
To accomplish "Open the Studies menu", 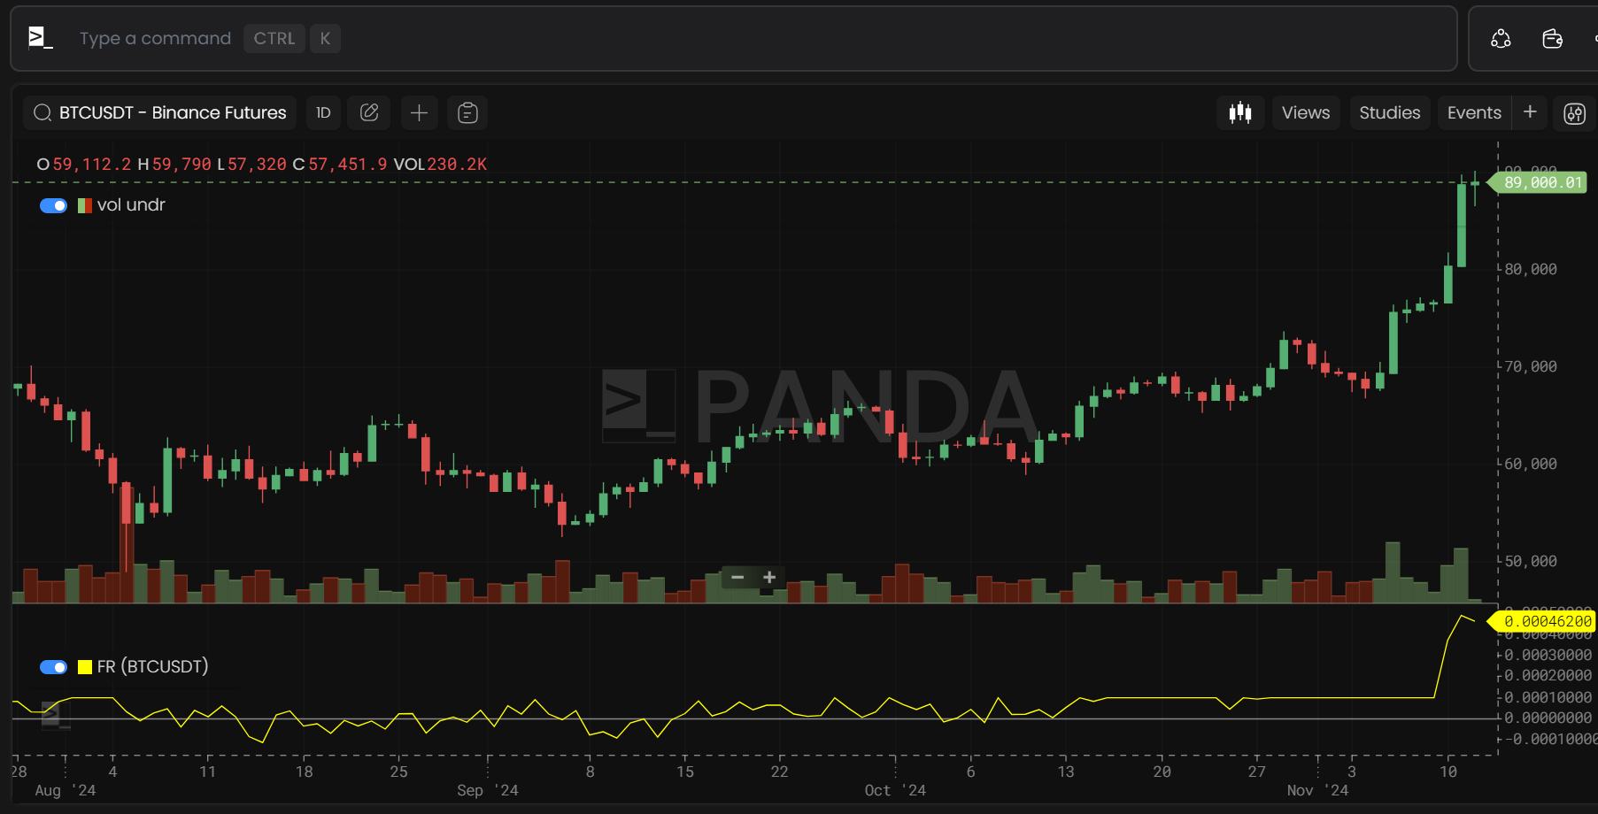I will 1389,112.
